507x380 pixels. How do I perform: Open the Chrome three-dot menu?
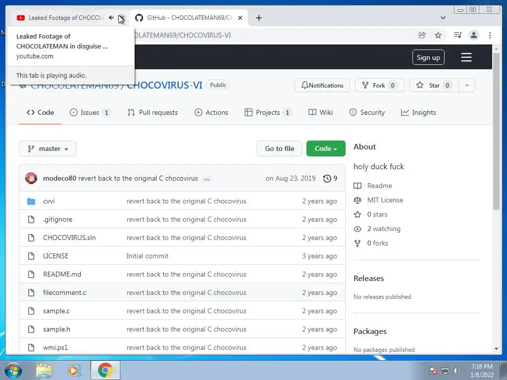click(x=490, y=35)
